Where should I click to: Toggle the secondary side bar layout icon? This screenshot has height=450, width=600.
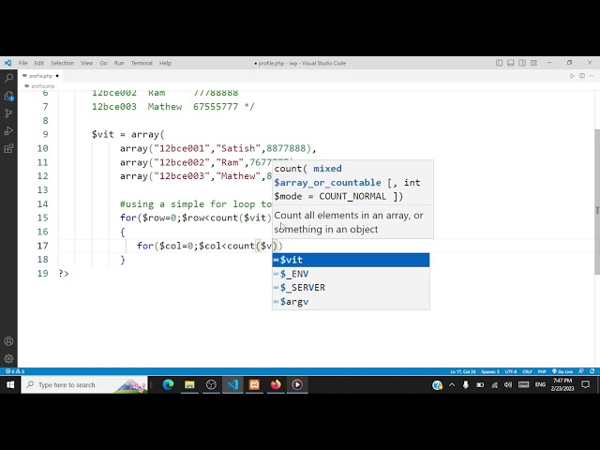point(522,63)
